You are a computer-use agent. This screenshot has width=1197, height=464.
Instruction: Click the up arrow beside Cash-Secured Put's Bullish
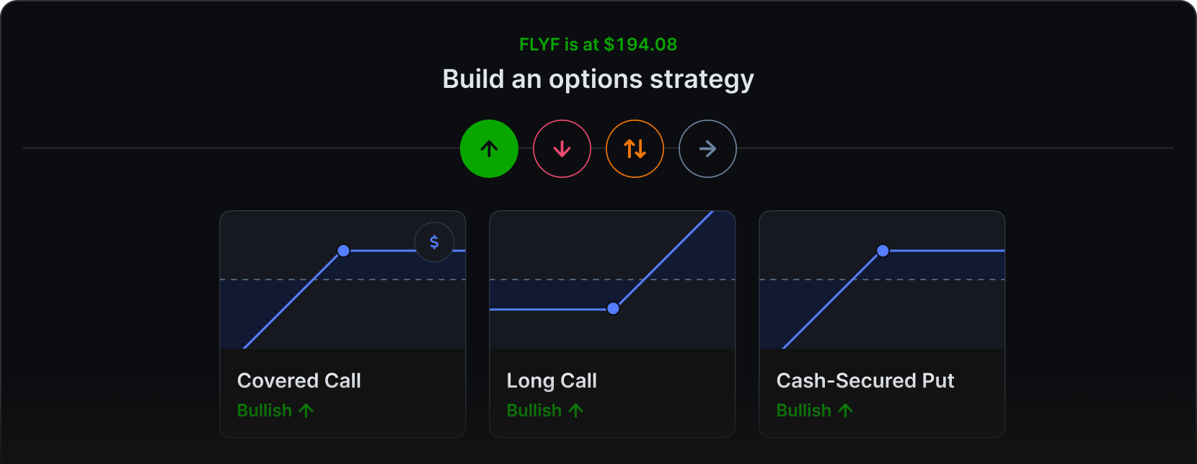click(846, 411)
